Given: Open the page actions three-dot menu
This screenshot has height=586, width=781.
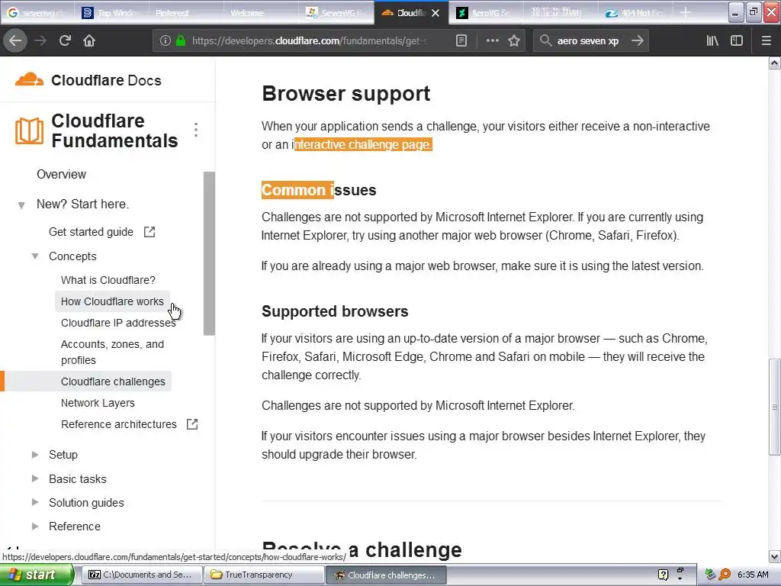Looking at the screenshot, I should point(492,41).
